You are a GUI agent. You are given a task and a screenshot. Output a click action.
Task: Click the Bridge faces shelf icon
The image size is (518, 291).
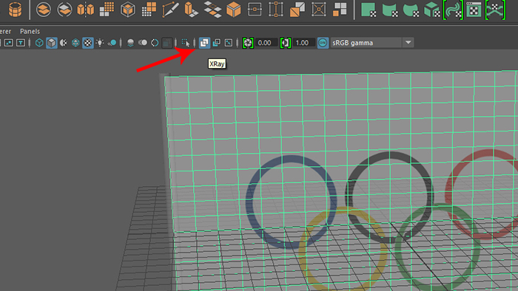(212, 10)
